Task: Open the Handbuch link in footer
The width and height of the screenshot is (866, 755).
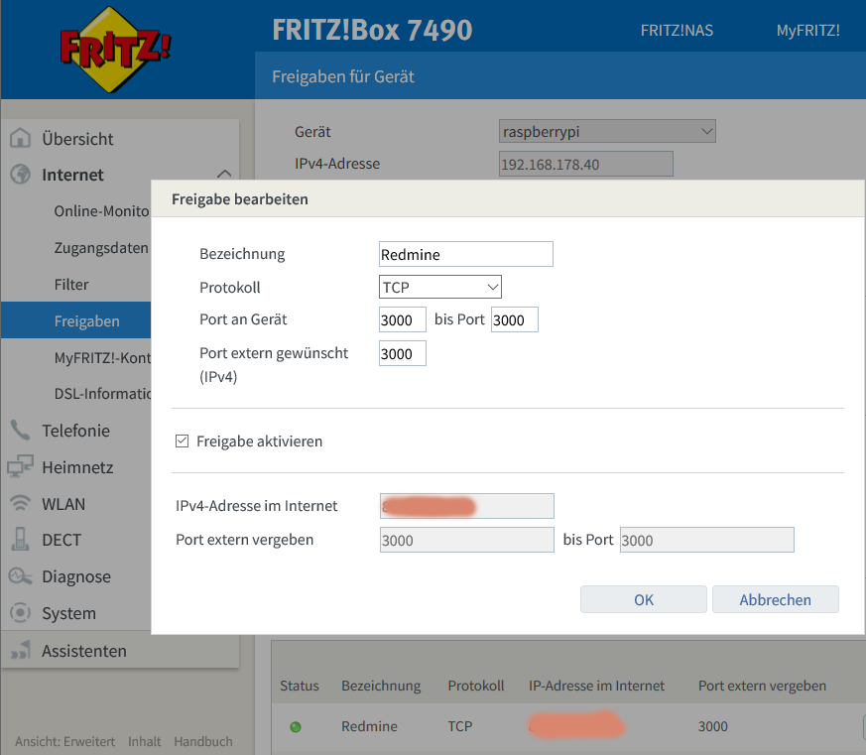Action: pyautogui.click(x=202, y=741)
